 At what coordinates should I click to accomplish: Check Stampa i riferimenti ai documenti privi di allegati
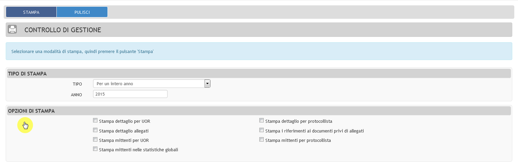(x=261, y=130)
